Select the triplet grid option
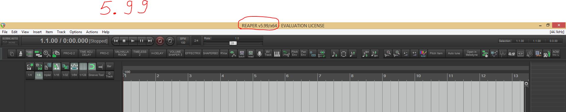The height and width of the screenshot is (112, 566). 47,75
